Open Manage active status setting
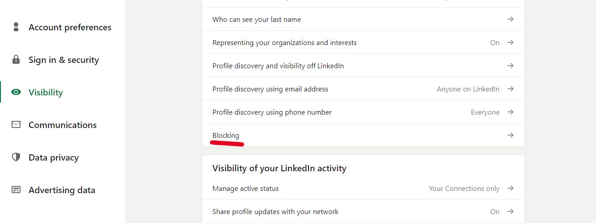Image resolution: width=596 pixels, height=223 pixels. point(363,188)
